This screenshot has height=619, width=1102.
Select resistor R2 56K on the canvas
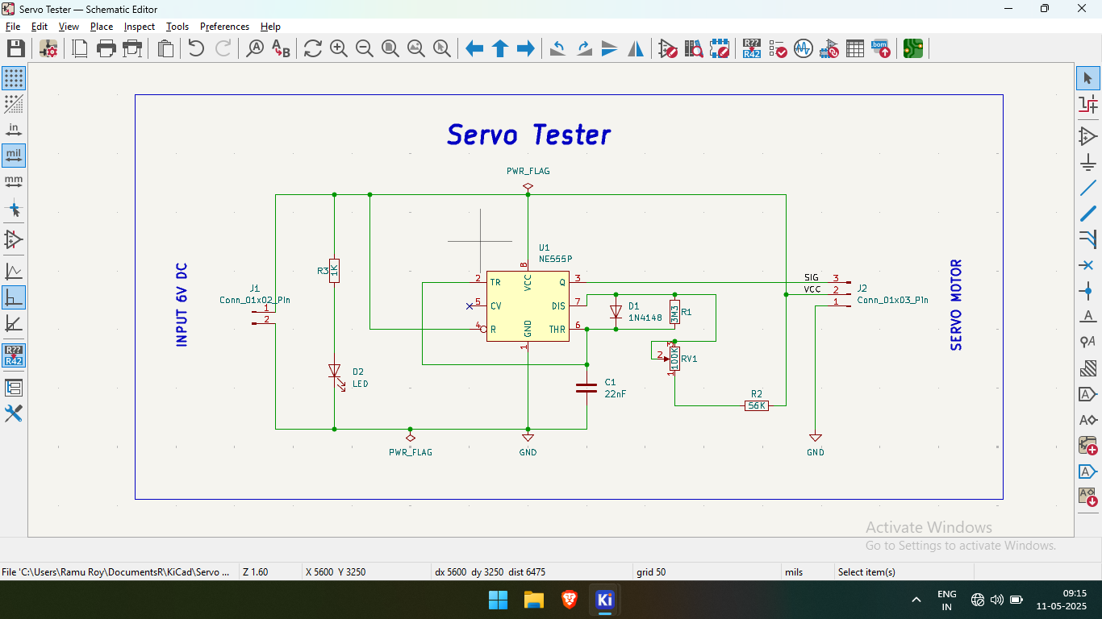tap(757, 405)
